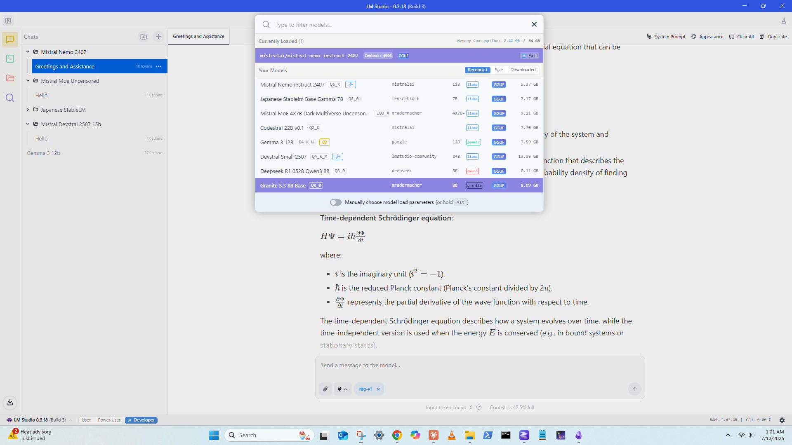Create a new chat with plus icon
This screenshot has height=445, width=792.
[158, 37]
